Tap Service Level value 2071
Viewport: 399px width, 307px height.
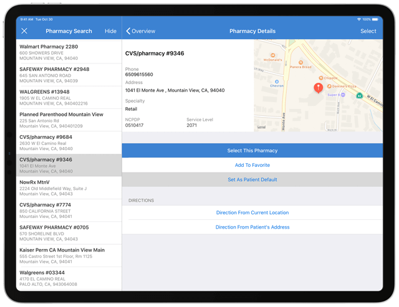[x=191, y=125]
